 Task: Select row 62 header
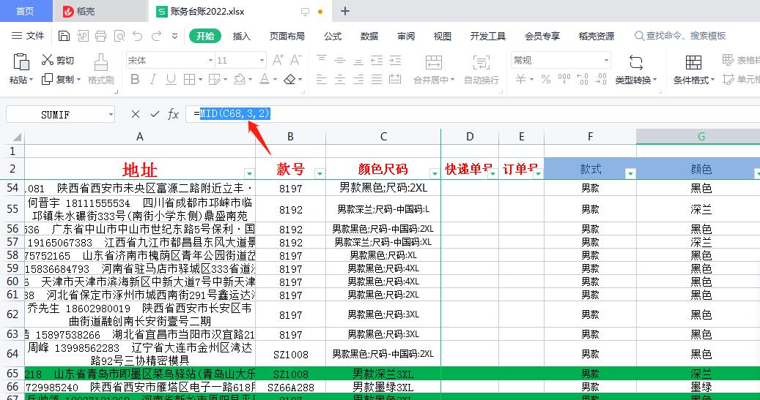click(12, 314)
